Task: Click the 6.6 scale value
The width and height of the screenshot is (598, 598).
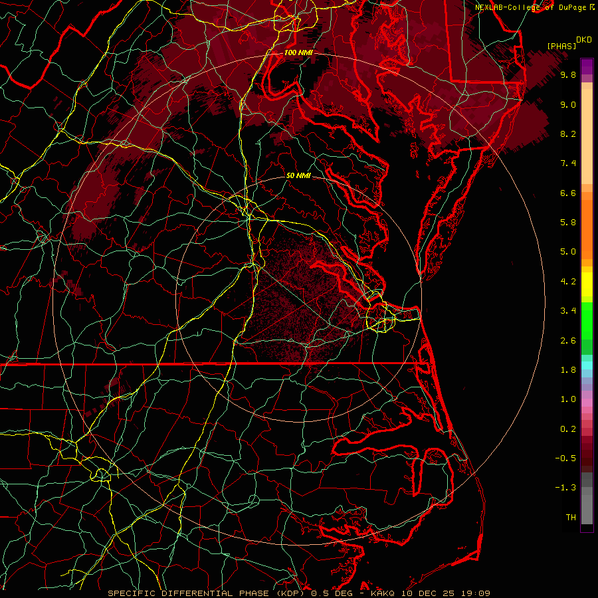Action: pos(568,193)
